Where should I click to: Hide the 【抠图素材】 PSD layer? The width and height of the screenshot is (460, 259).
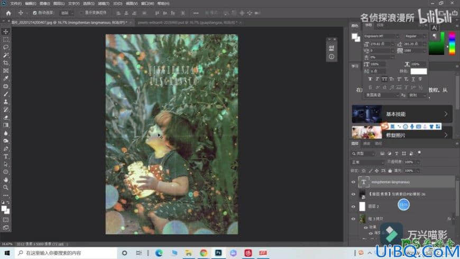tap(353, 194)
